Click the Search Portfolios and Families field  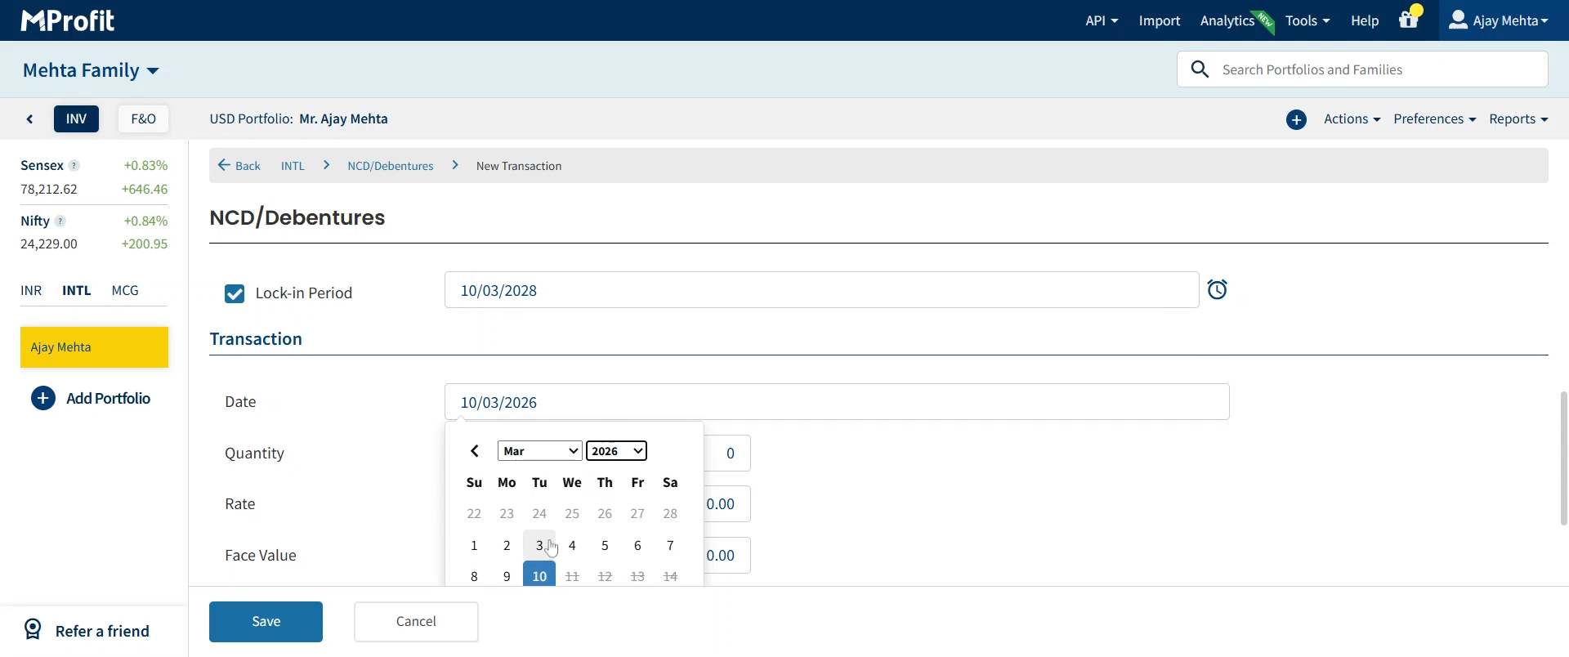tap(1362, 69)
